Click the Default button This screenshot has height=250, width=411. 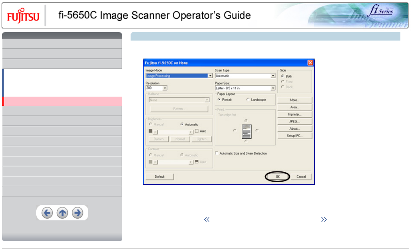click(x=159, y=177)
